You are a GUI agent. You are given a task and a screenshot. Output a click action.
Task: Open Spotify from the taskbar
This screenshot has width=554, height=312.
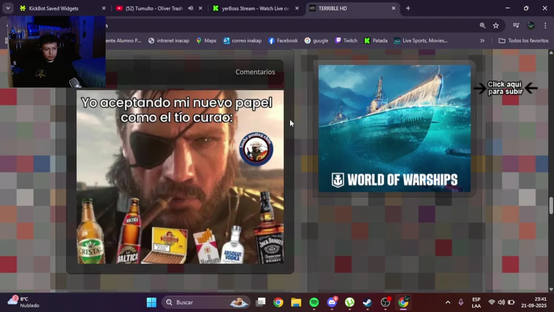click(x=314, y=302)
